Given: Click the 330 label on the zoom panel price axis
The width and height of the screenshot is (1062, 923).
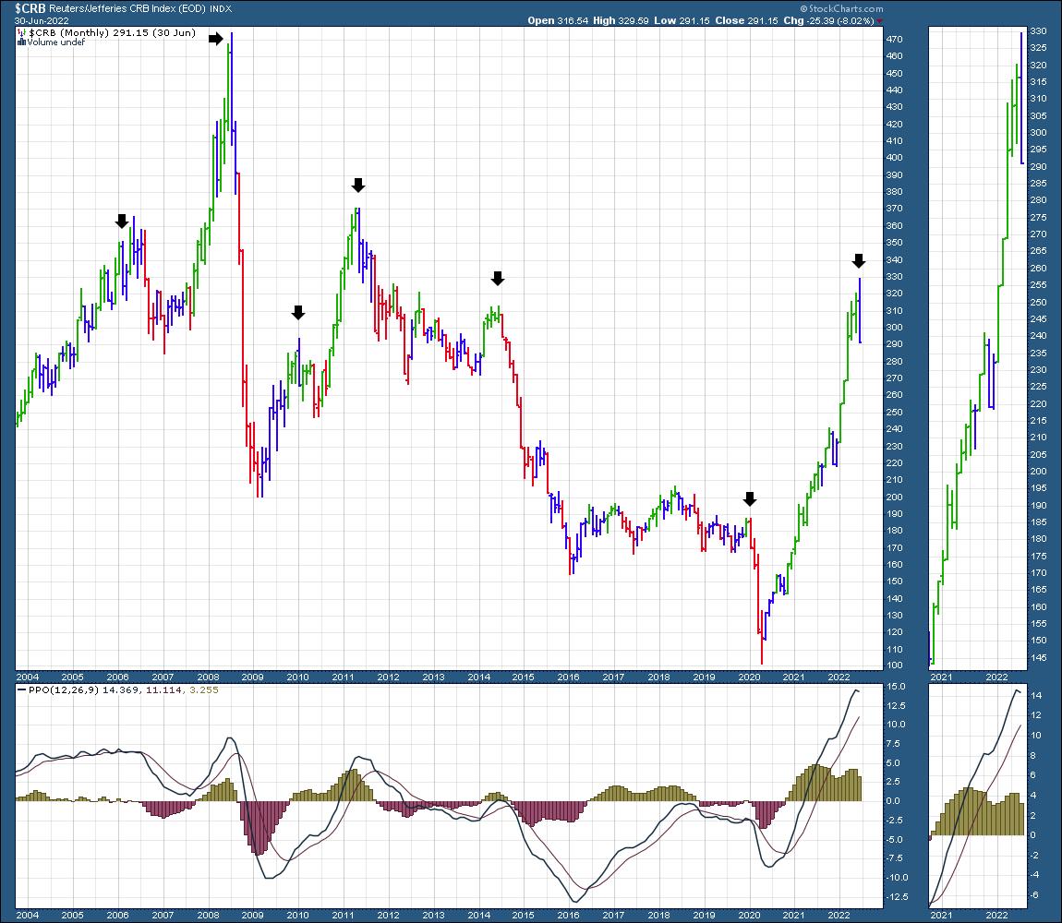Looking at the screenshot, I should click(1038, 31).
